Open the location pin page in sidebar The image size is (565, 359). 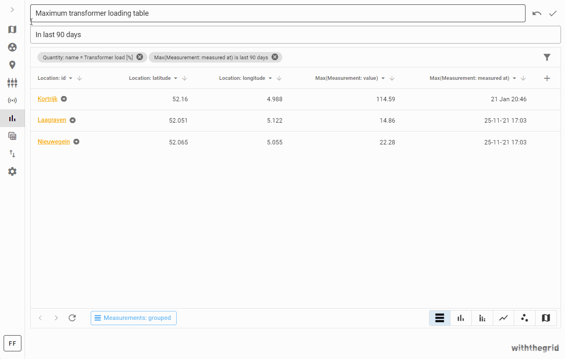click(13, 65)
